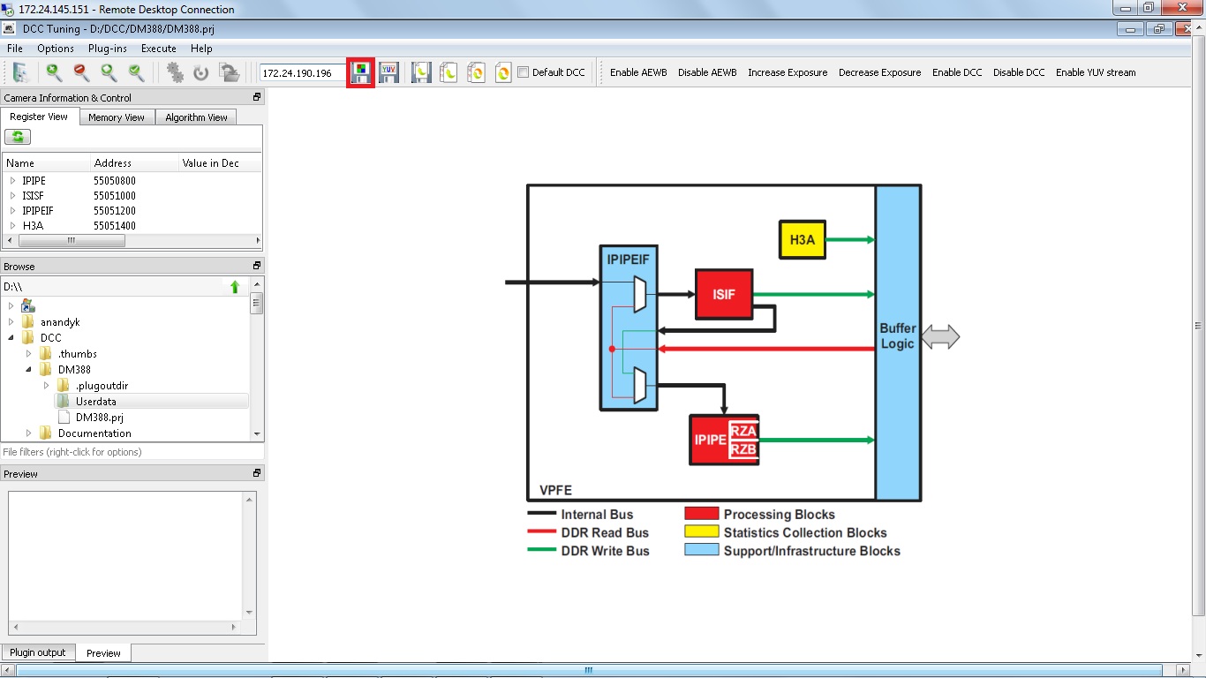Viewport: 1206px width, 678px height.
Task: Open the File menu
Action: pyautogui.click(x=15, y=49)
